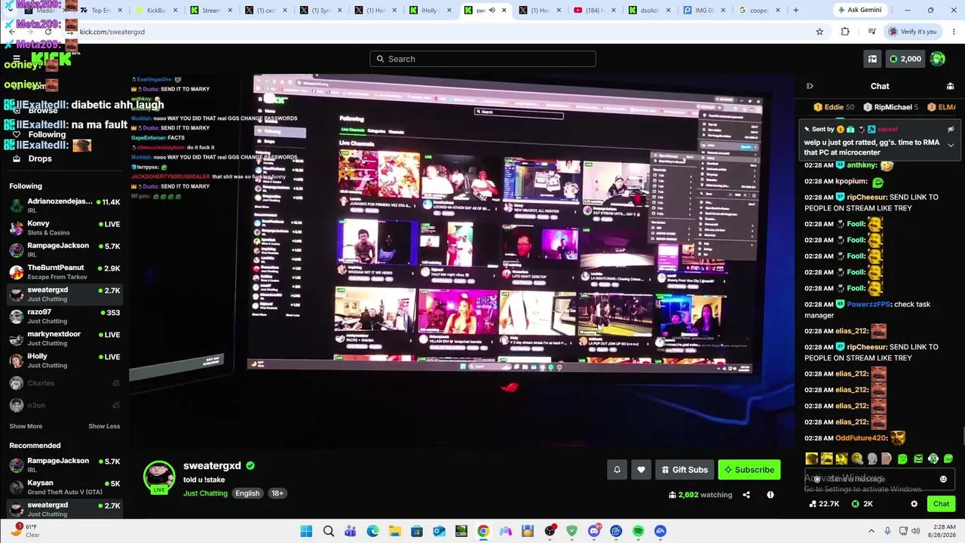This screenshot has height=543, width=965.
Task: Click the bell notification icon for sweatergxd
Action: (x=617, y=470)
